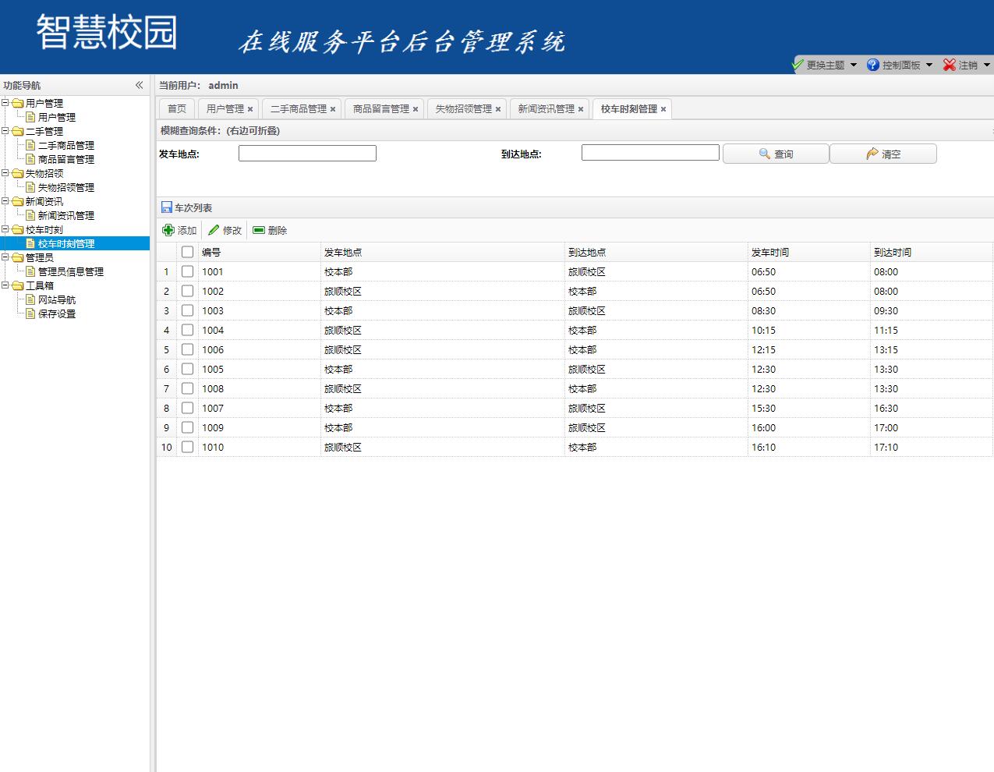The width and height of the screenshot is (994, 772).
Task: Collapse the navigation panel with « arrow
Action: (x=139, y=85)
